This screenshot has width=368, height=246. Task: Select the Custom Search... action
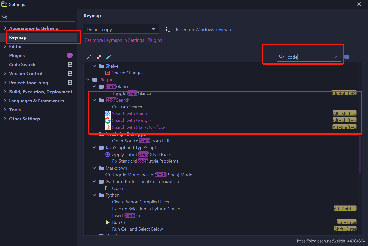(129, 107)
